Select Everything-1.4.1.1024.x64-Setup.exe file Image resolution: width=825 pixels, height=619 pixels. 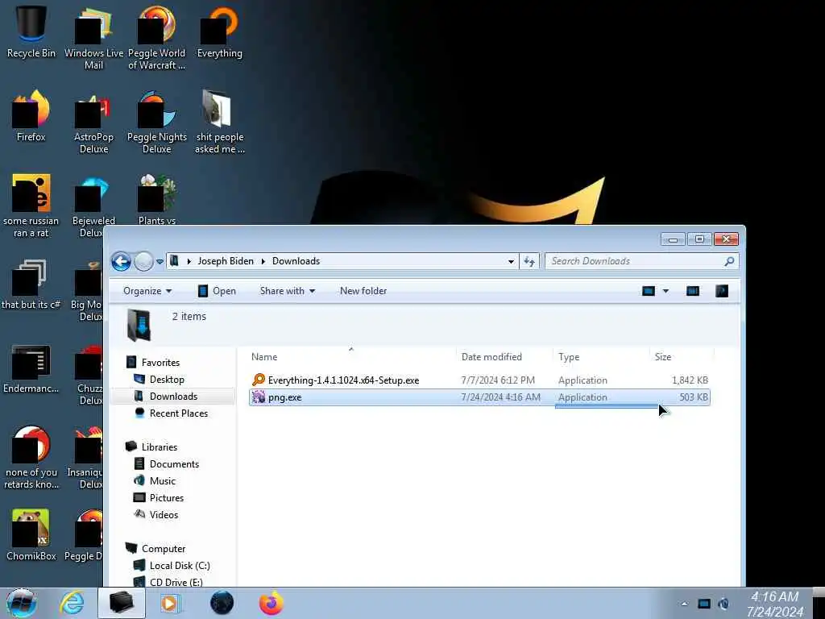coord(480,380)
